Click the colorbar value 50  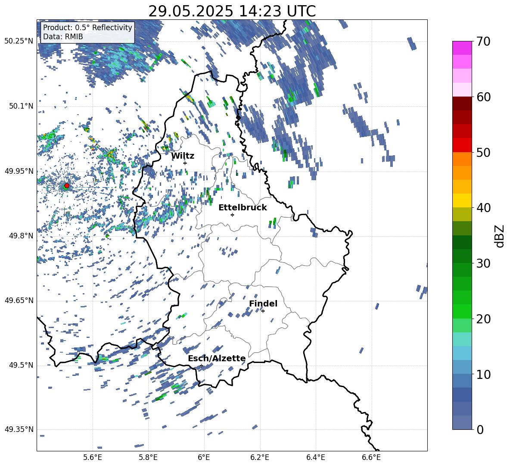click(484, 153)
